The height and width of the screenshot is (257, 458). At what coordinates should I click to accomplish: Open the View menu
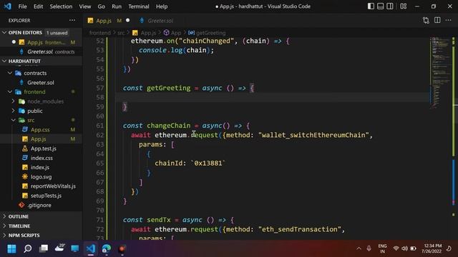84,6
